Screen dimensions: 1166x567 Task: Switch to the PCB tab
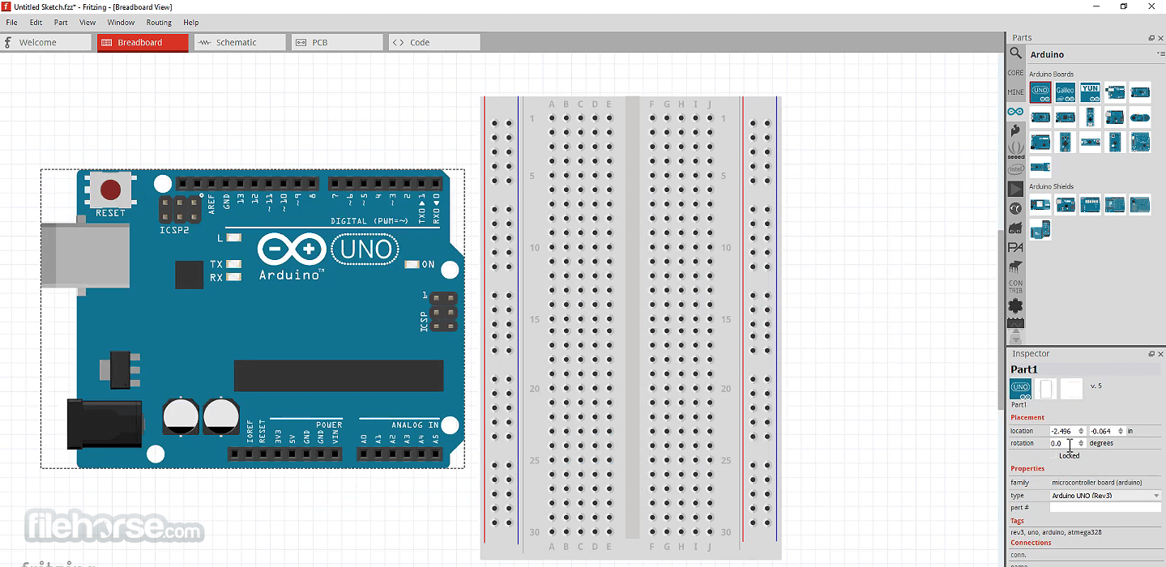pos(337,42)
